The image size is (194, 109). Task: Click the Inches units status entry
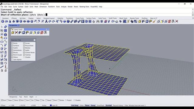[44, 105]
